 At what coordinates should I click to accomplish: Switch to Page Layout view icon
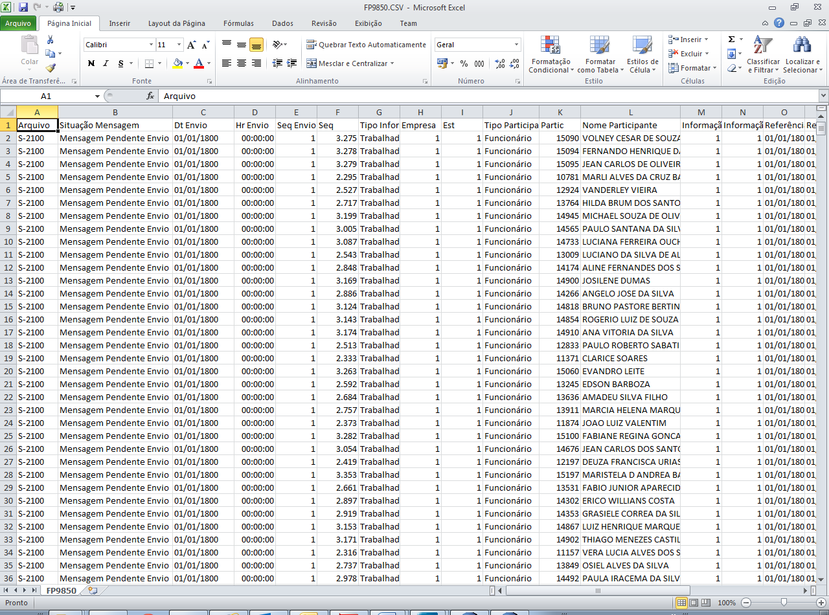pyautogui.click(x=694, y=603)
